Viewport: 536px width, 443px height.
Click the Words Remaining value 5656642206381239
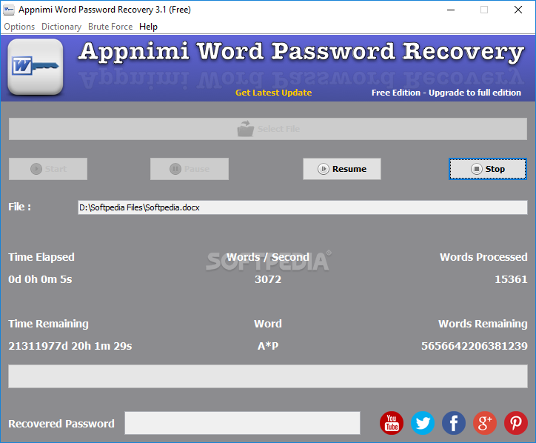click(x=475, y=346)
